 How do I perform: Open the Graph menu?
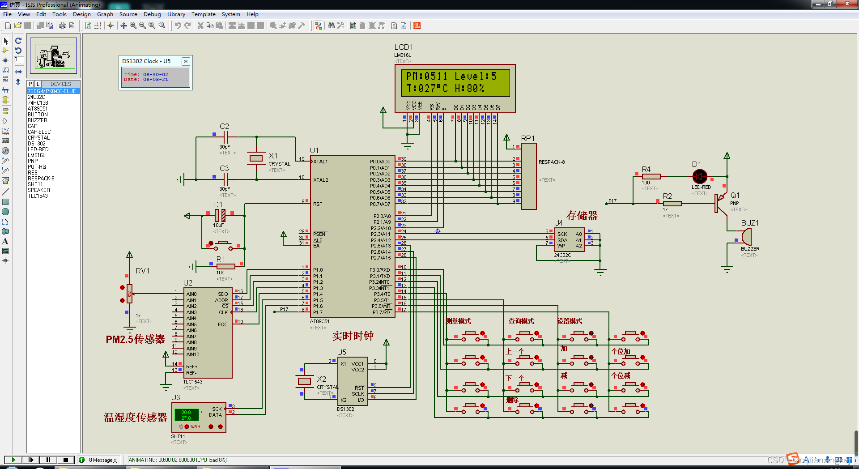coord(105,14)
